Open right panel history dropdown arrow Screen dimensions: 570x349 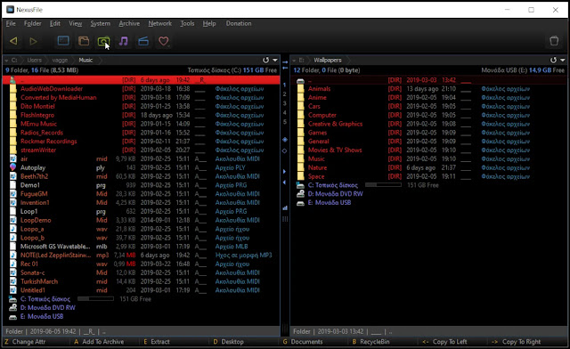pyautogui.click(x=563, y=60)
